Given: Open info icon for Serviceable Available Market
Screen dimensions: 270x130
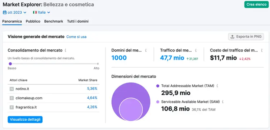Looking at the screenshot, I should tap(222, 102).
